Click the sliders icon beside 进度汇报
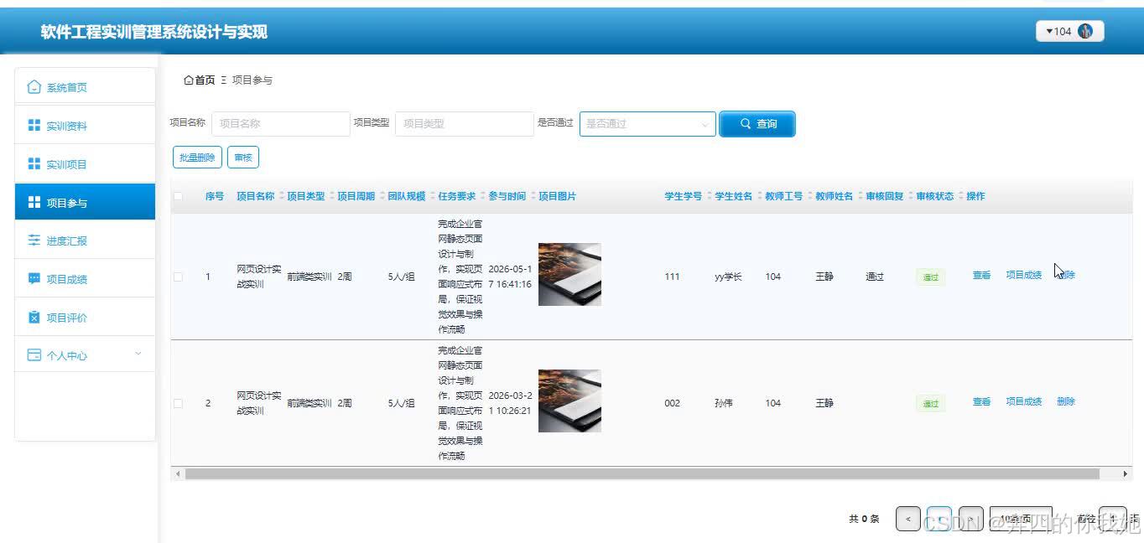The width and height of the screenshot is (1144, 543). click(x=34, y=240)
